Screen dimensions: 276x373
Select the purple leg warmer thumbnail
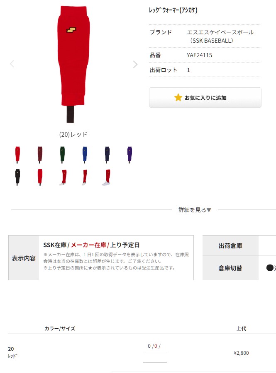click(129, 155)
